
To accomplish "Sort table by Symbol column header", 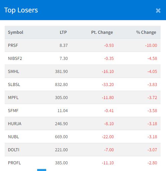I will click(x=15, y=32).
